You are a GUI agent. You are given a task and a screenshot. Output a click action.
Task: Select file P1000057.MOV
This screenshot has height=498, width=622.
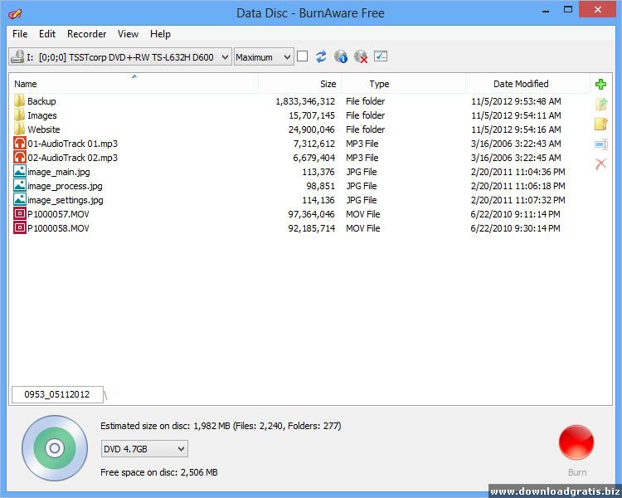[x=58, y=213]
